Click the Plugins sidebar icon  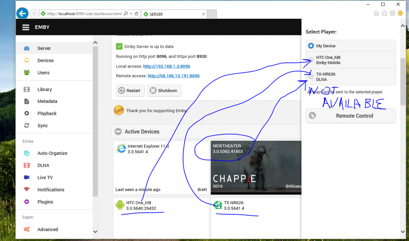27,202
